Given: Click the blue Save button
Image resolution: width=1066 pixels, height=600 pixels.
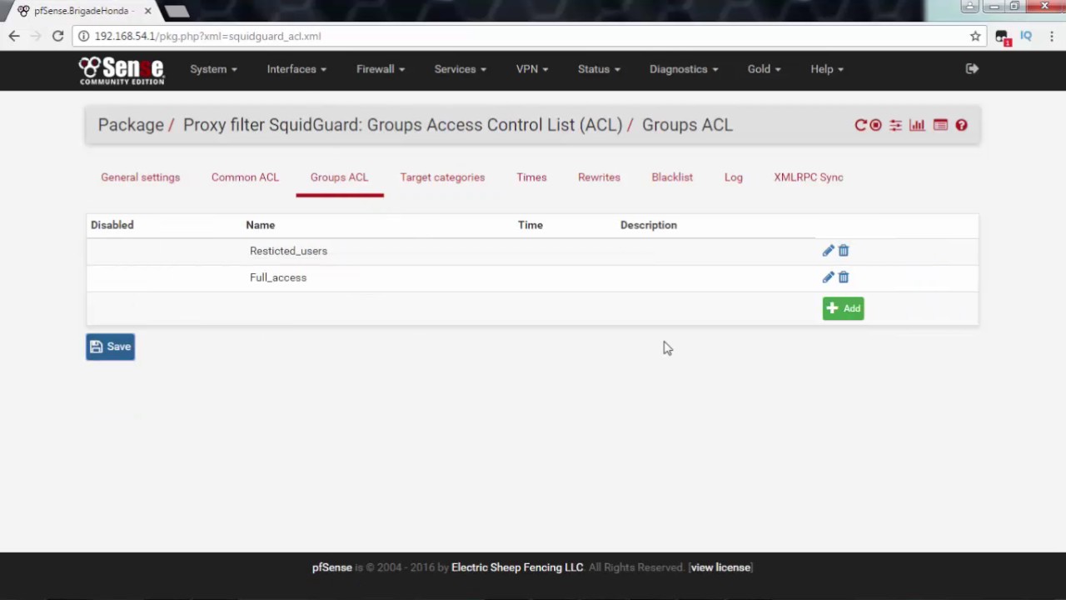Looking at the screenshot, I should 110,347.
